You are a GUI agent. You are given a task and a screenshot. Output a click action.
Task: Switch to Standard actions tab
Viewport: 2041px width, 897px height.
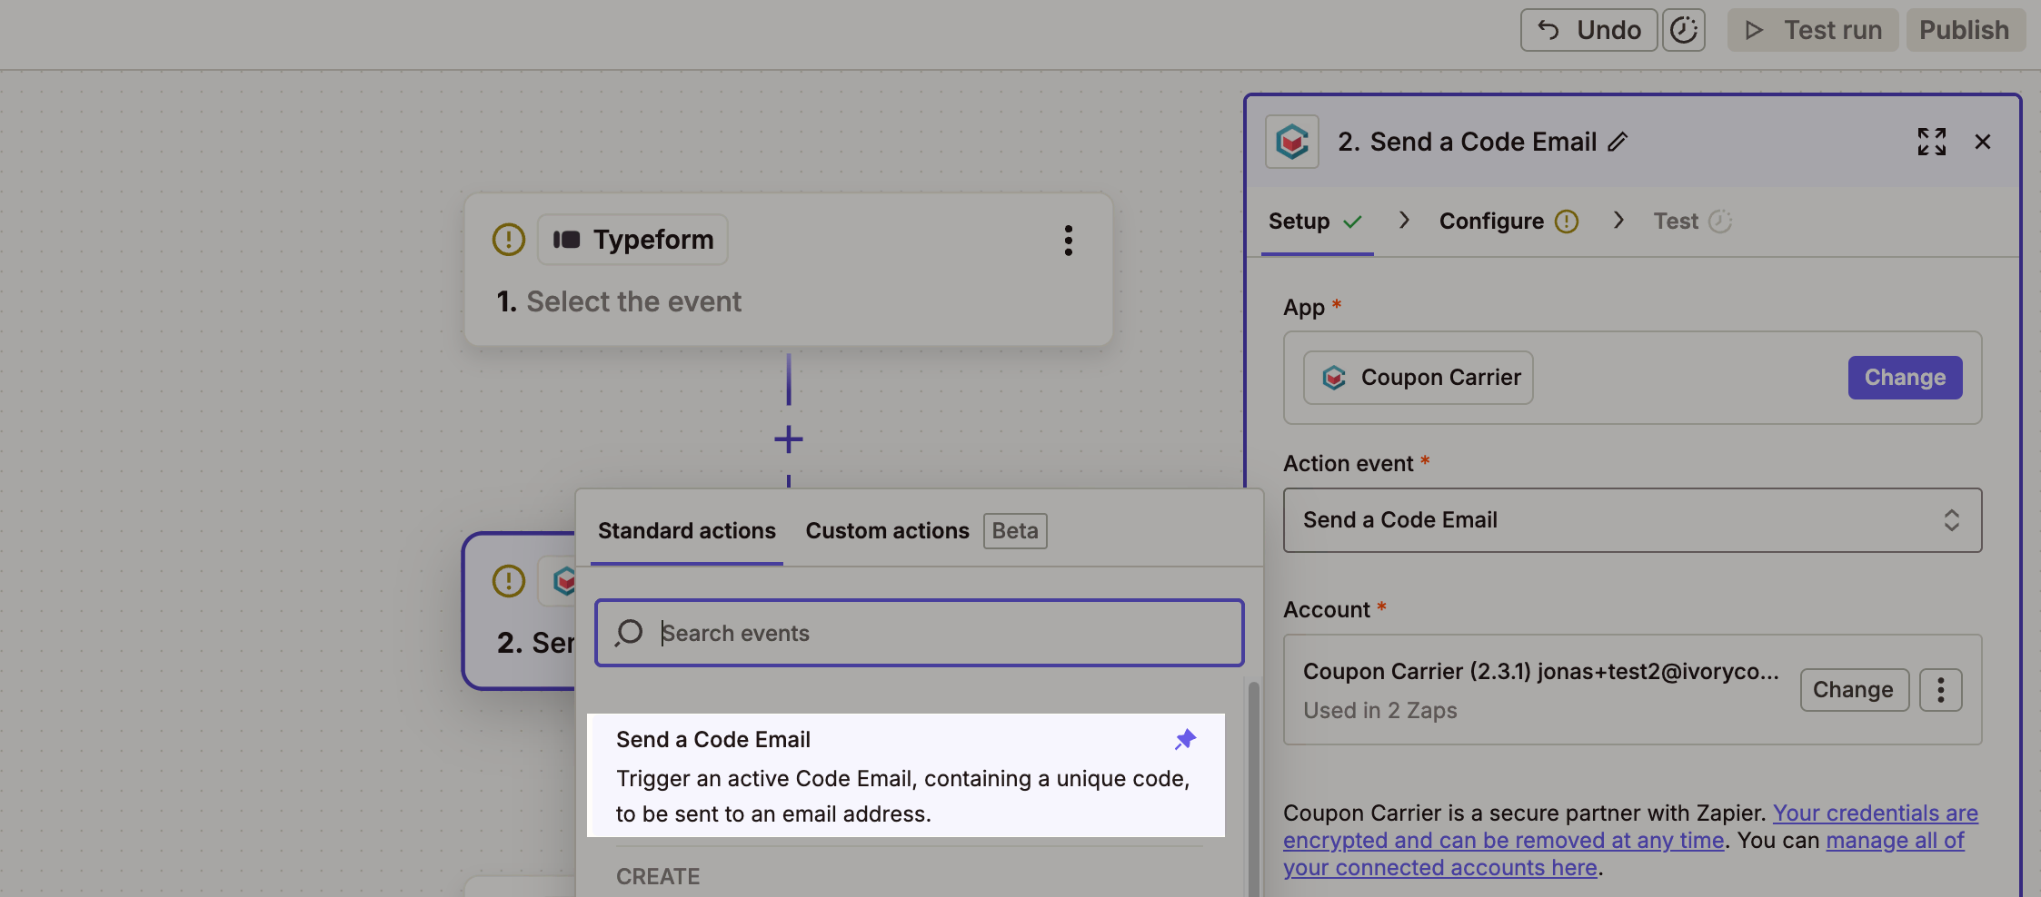coord(687,531)
